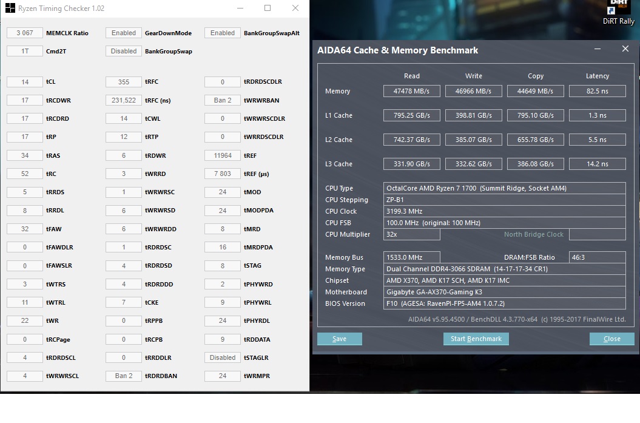Click the tWR value 22
Image resolution: width=640 pixels, height=423 pixels.
click(x=25, y=320)
